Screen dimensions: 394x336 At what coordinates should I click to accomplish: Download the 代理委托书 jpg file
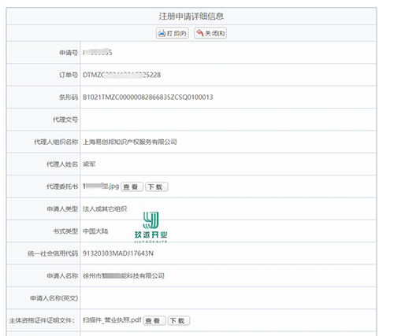(157, 186)
